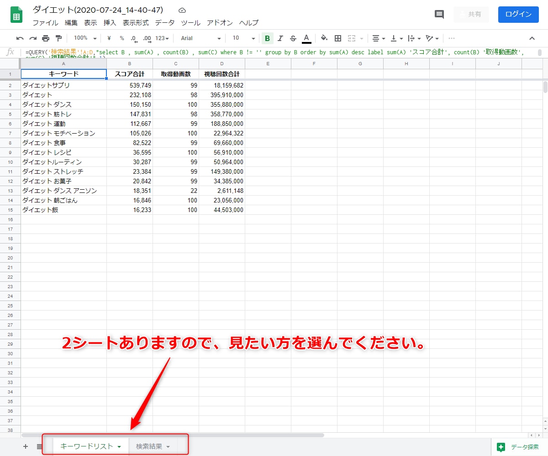Open the vertical align dropdown
This screenshot has height=456, width=548.
coord(397,38)
